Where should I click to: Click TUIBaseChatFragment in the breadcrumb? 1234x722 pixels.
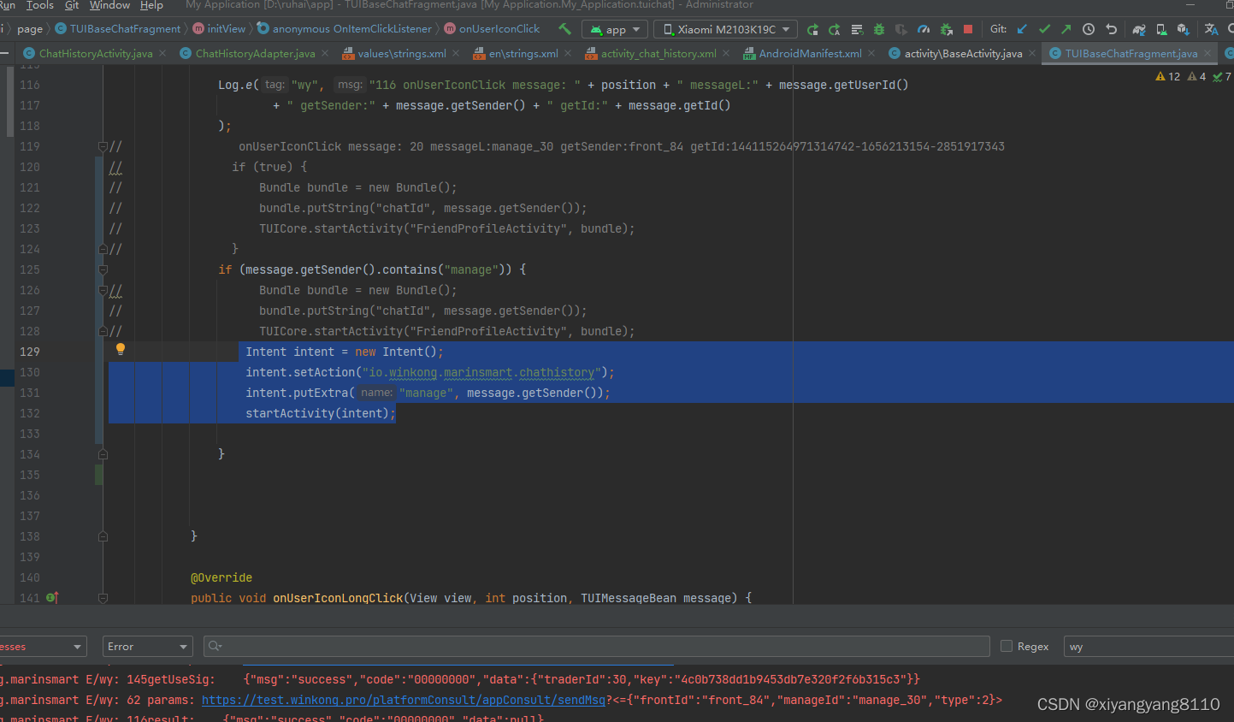point(118,29)
